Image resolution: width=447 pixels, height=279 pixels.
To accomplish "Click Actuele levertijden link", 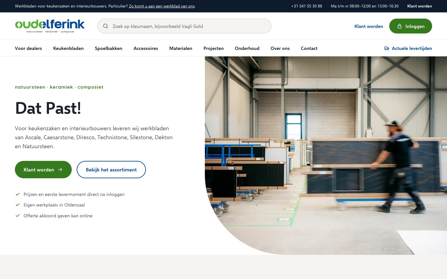I will (x=408, y=48).
